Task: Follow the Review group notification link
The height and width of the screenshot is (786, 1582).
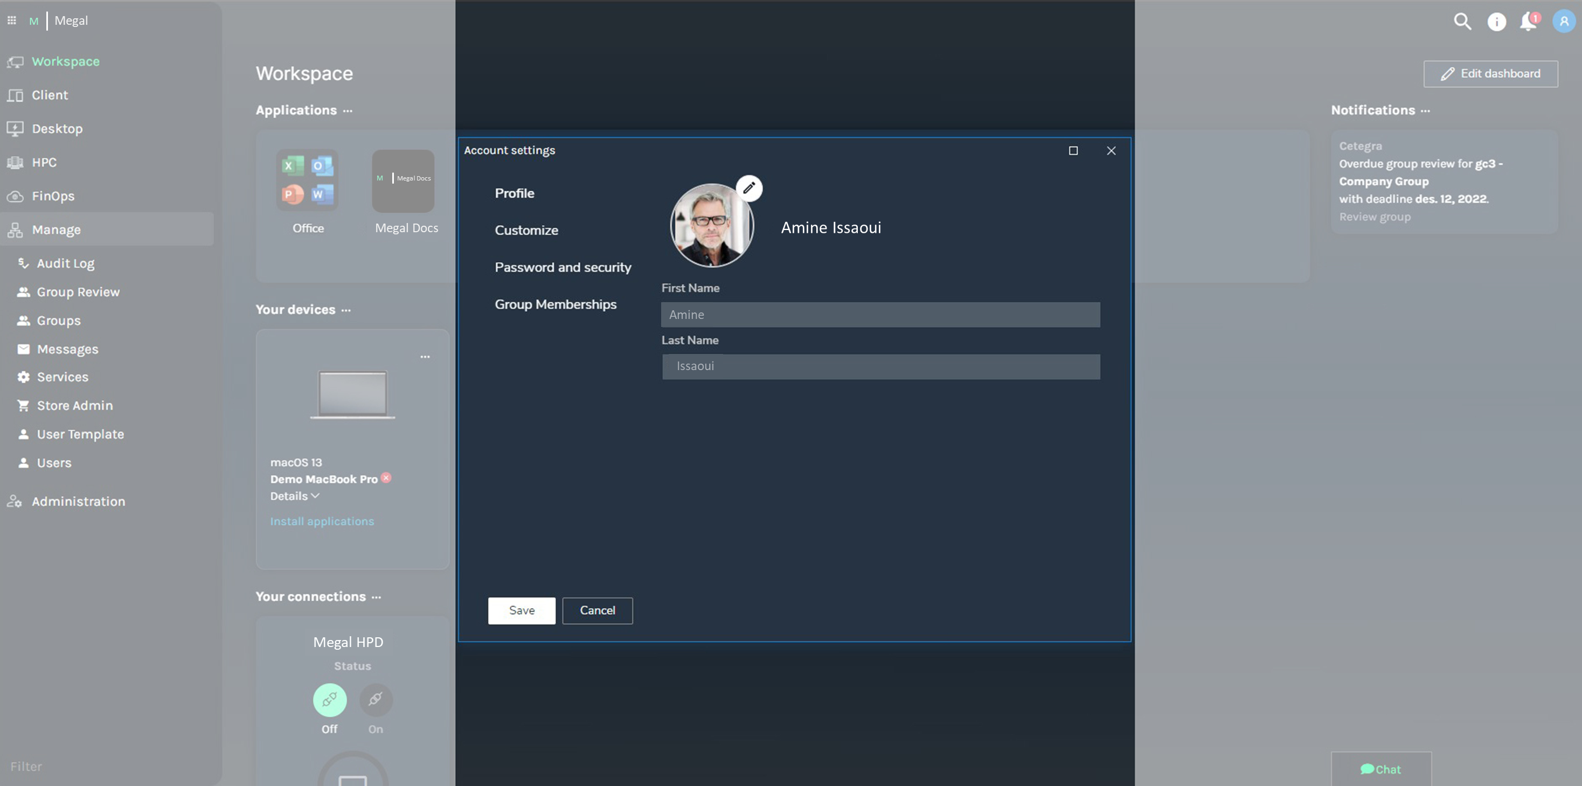Action: [1375, 217]
